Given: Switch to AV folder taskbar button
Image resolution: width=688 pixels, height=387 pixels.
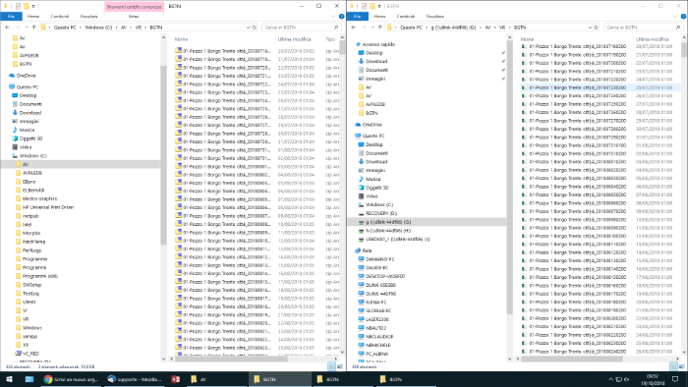Looking at the screenshot, I should [x=216, y=379].
